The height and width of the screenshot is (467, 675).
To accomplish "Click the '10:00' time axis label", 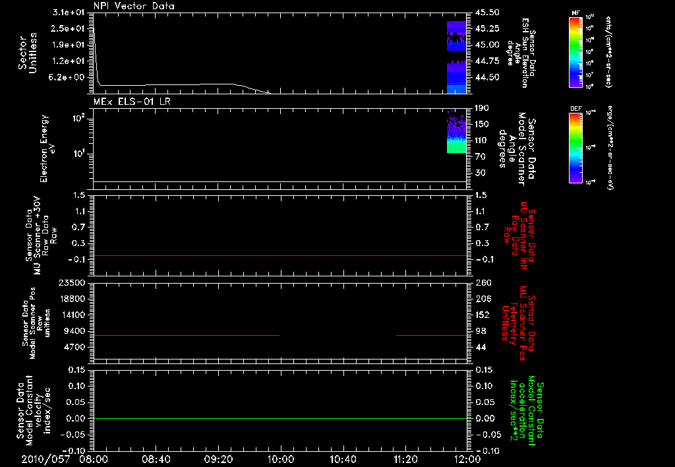I will 281,459.
